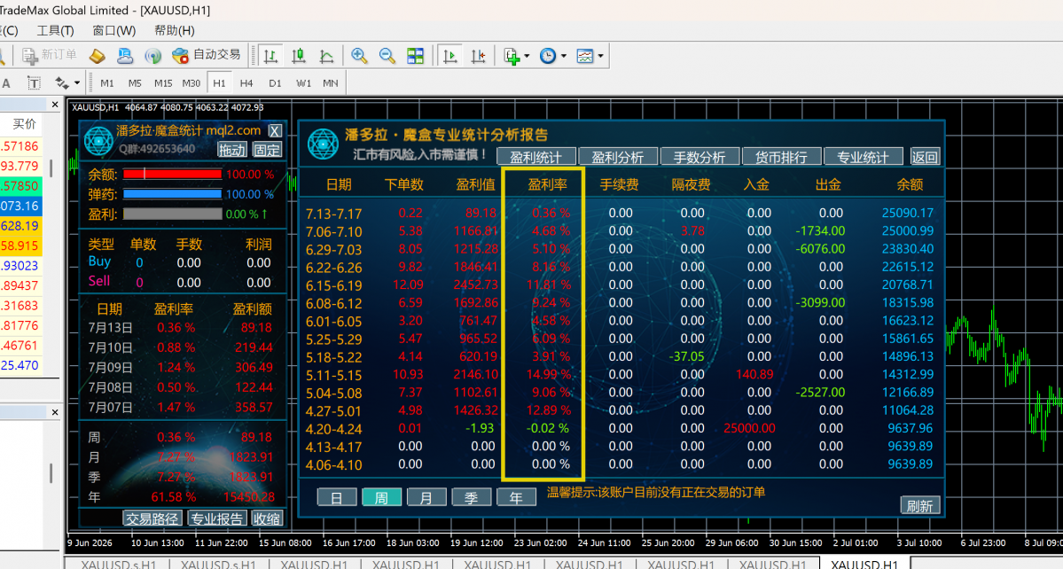
Task: Open the periodicity clock icon
Action: [x=548, y=56]
